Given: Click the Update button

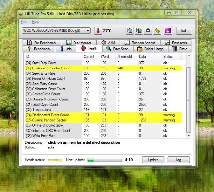Looking at the screenshot, I should (153, 160).
